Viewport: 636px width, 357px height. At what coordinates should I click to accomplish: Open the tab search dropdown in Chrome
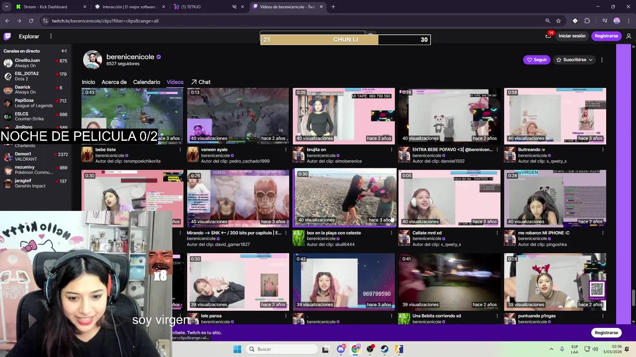(x=6, y=7)
